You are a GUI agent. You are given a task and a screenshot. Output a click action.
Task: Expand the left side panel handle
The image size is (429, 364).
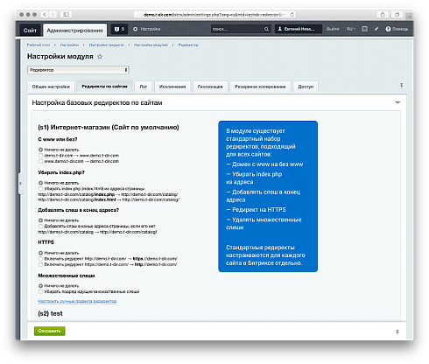click(x=20, y=184)
